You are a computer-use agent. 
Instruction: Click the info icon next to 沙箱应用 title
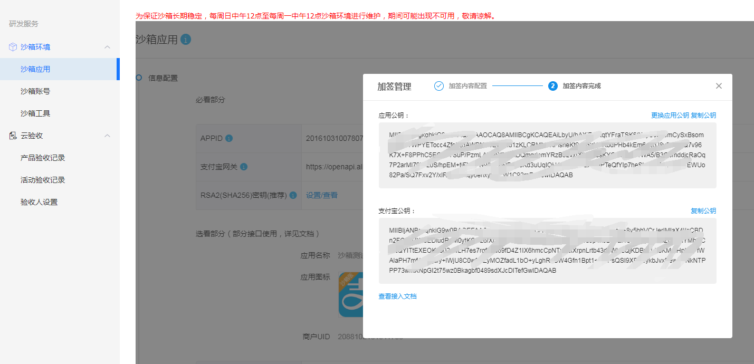186,40
